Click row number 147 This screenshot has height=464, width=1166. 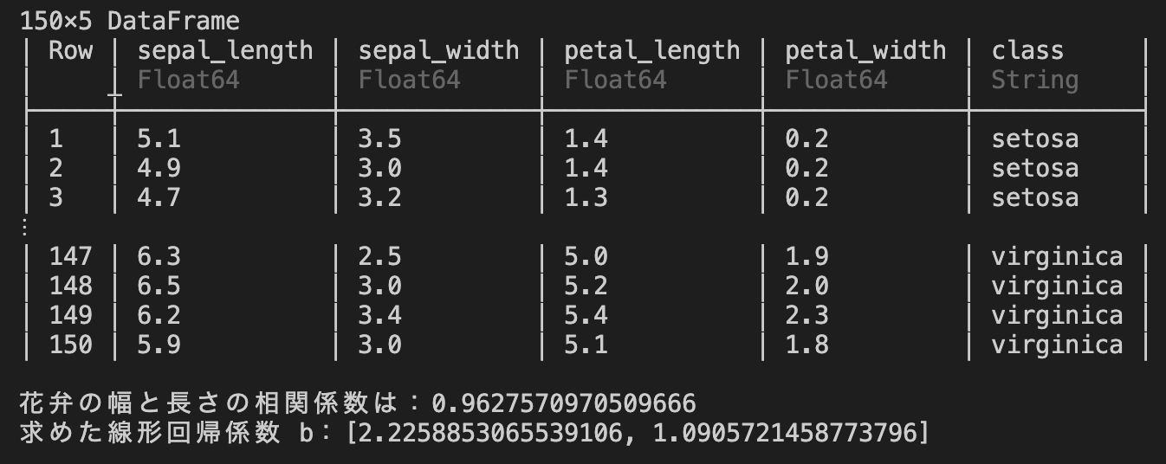[x=70, y=256]
